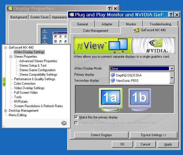Select Video Overlay Settings in tree
This screenshot has width=183, height=155.
(x=29, y=88)
